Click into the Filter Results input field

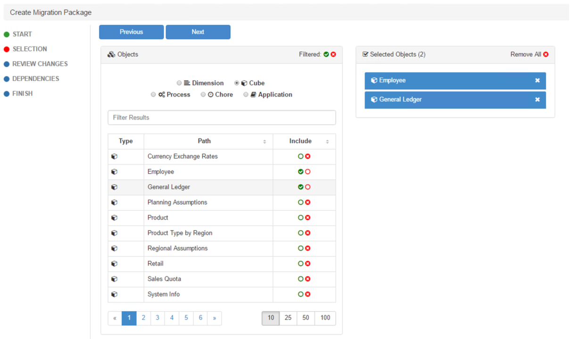222,118
